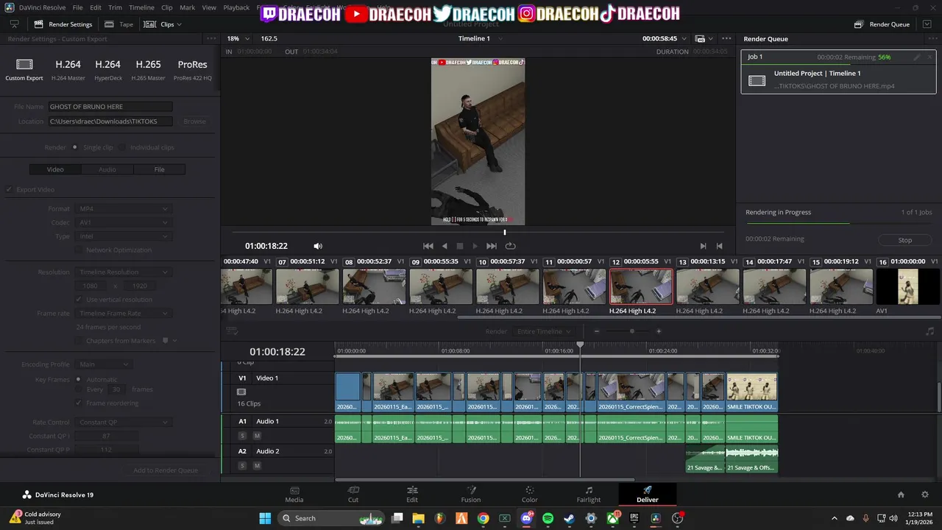This screenshot has width=942, height=530.
Task: Solo the Audio 2 track
Action: pos(242,466)
